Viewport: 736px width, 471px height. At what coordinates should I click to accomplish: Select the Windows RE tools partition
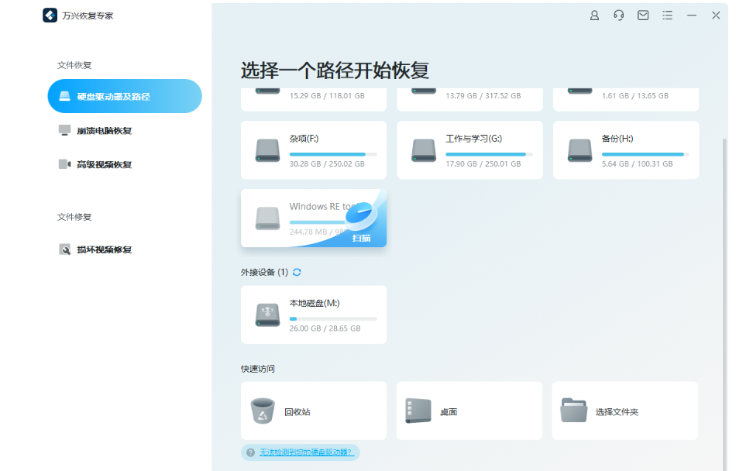(x=313, y=218)
